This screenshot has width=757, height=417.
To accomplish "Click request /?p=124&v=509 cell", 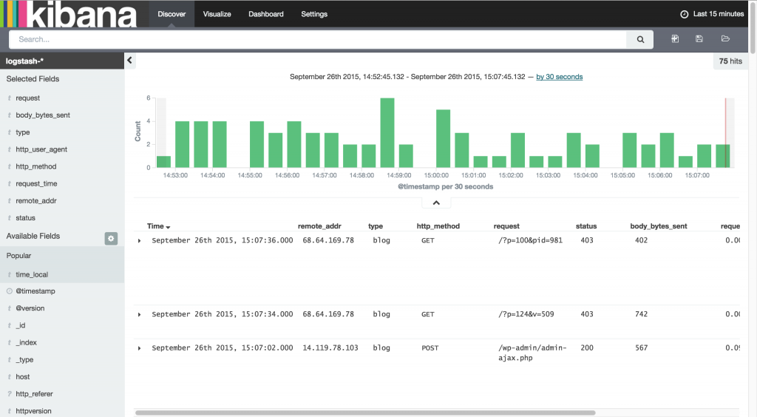I will point(526,314).
